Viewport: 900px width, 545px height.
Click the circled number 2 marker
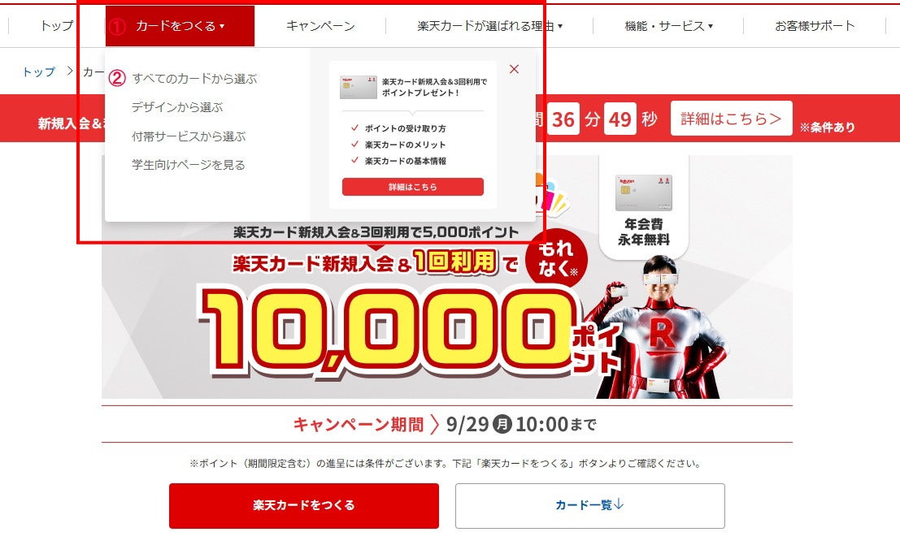coord(117,78)
